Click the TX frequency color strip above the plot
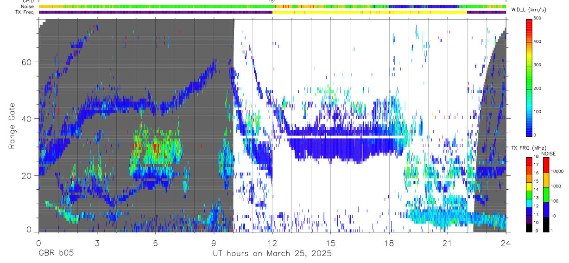569x263 pixels. [x=272, y=12]
